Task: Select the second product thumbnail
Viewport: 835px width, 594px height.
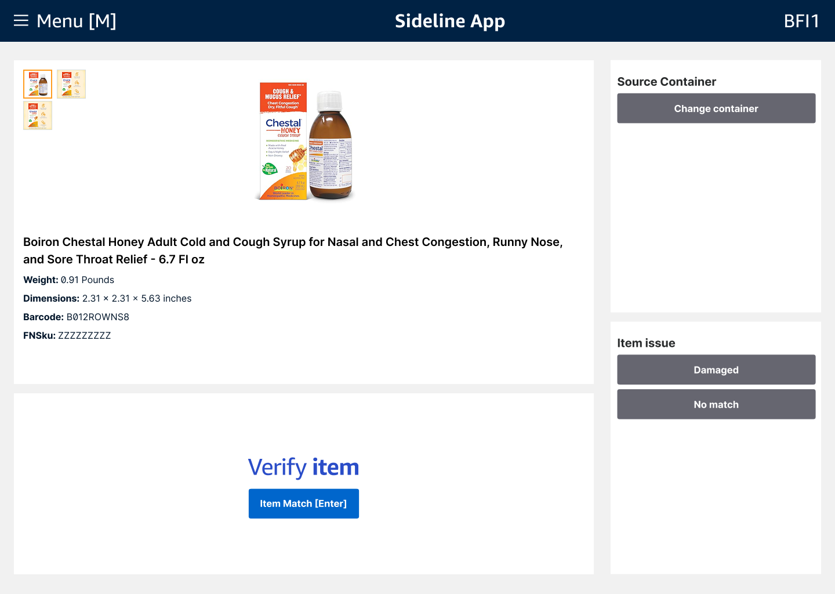Action: click(71, 84)
